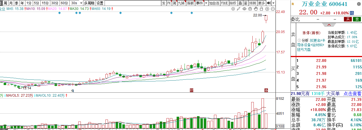Click the 简 simplified view button
This screenshot has width=362, height=130.
coord(175,3)
